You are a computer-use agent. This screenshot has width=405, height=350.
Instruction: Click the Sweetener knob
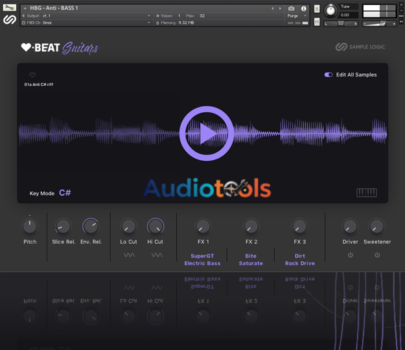pos(377,226)
